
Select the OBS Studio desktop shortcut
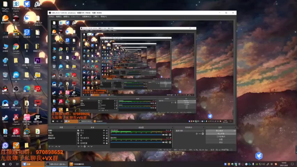pyautogui.click(x=16, y=90)
